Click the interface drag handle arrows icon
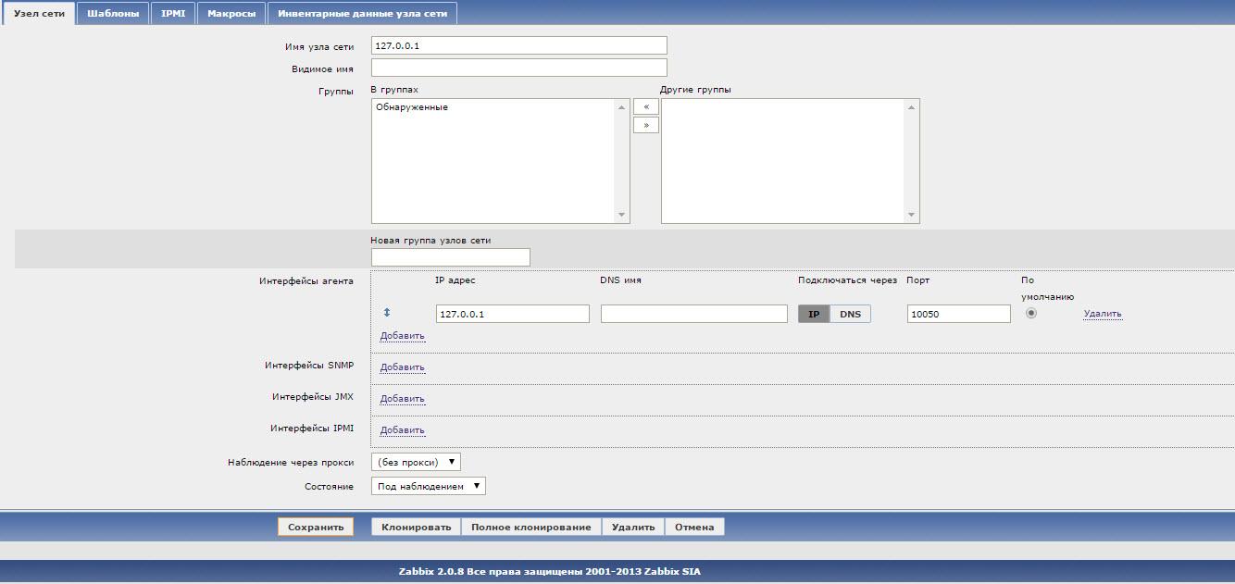This screenshot has width=1235, height=584. [x=387, y=313]
